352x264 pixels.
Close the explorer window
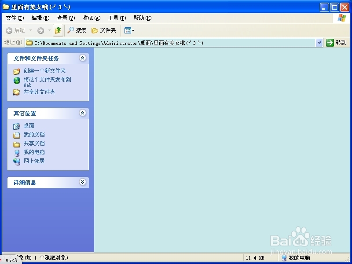[x=345, y=7]
